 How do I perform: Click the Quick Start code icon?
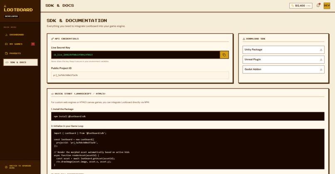(52, 94)
